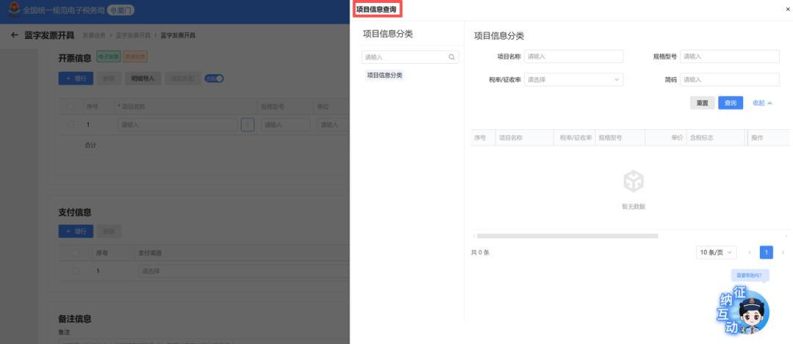Tick the checkbox for row 1 in 开票信息
The image size is (793, 344).
tap(71, 125)
